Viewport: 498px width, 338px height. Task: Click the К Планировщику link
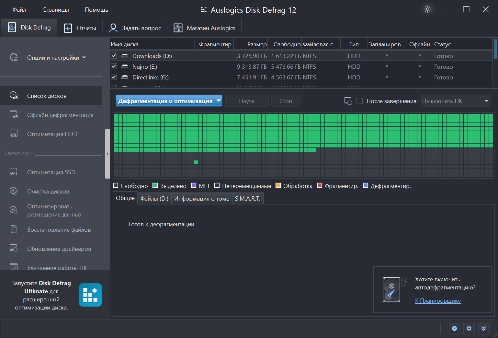(x=438, y=301)
